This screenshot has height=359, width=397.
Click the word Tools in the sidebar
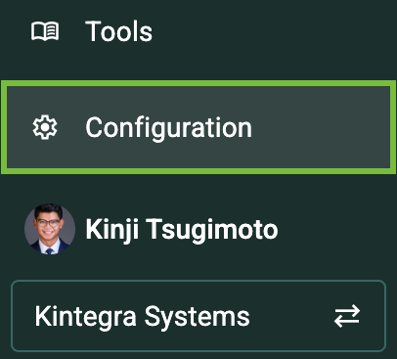tap(118, 31)
